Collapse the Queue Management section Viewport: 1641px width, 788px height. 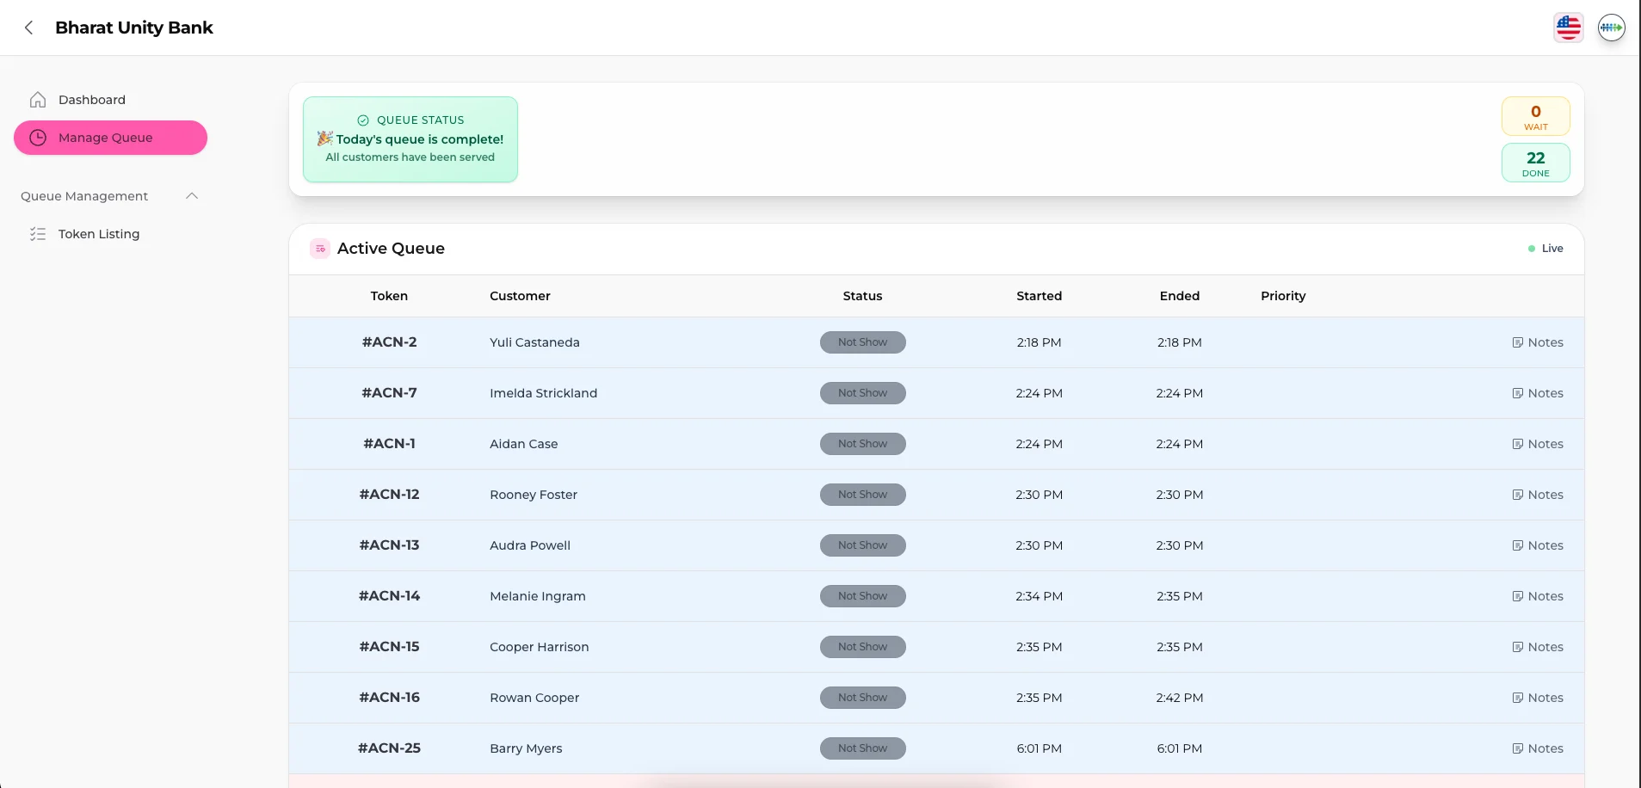point(192,196)
